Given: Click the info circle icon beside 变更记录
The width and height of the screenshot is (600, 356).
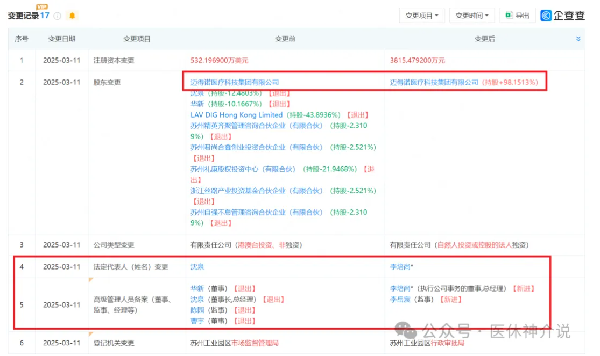Looking at the screenshot, I should click(58, 16).
